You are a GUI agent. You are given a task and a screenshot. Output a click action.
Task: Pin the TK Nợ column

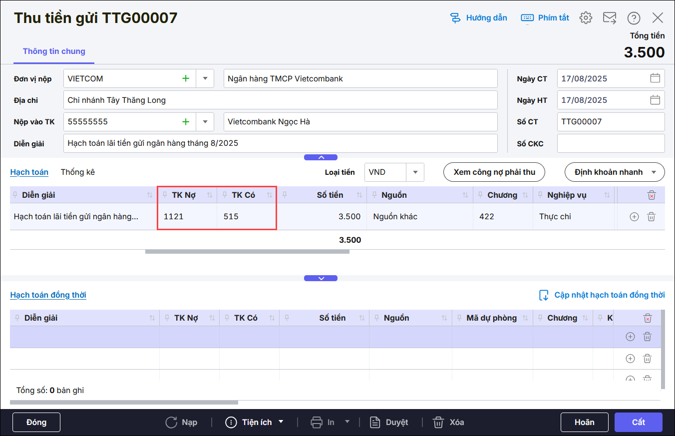click(165, 195)
